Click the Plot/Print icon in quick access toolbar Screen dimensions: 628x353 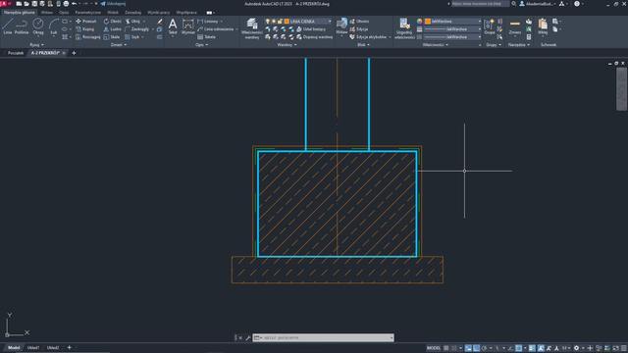66,4
